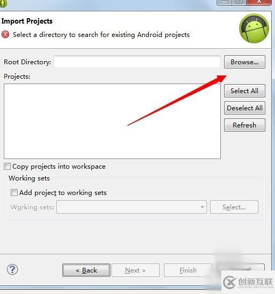Click the Android robot logo in header

pyautogui.click(x=254, y=28)
